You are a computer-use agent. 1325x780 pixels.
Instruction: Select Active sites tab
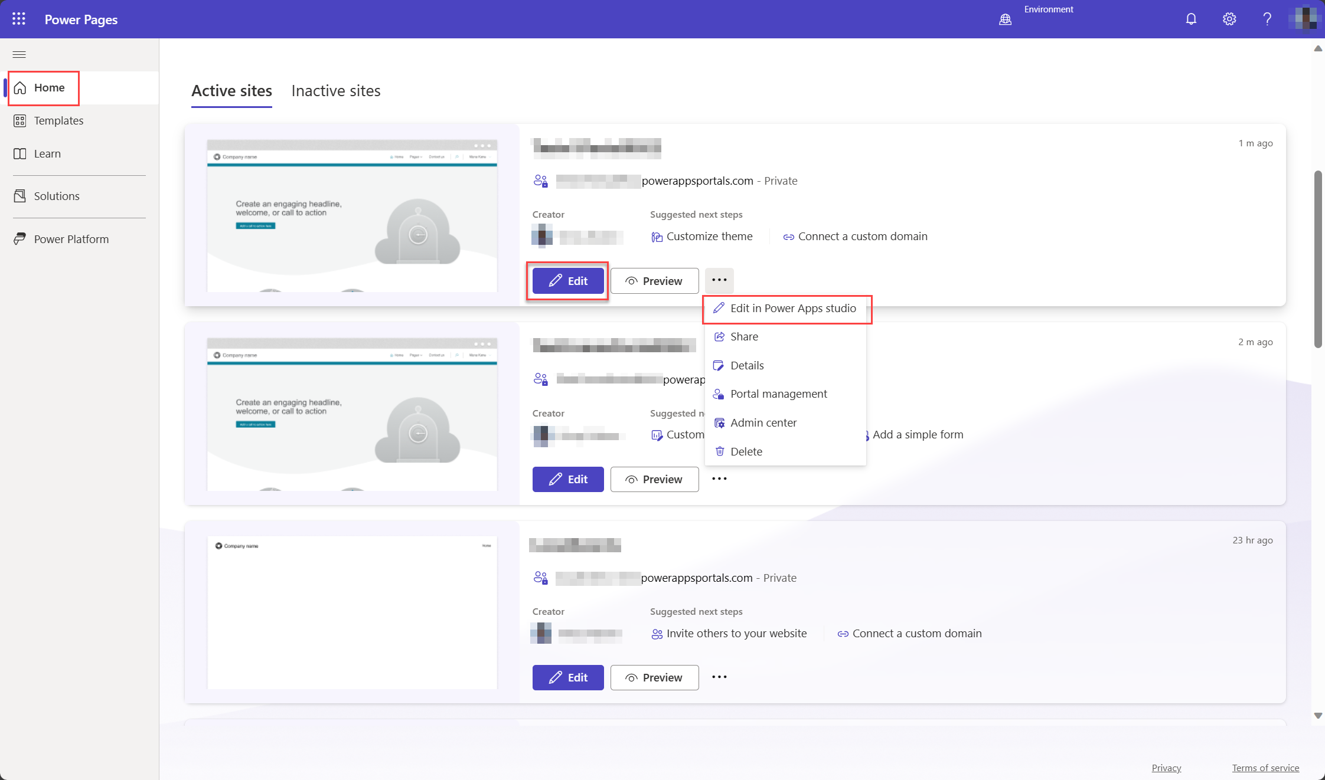[231, 90]
